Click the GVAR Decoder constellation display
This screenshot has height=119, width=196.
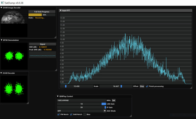[14, 89]
